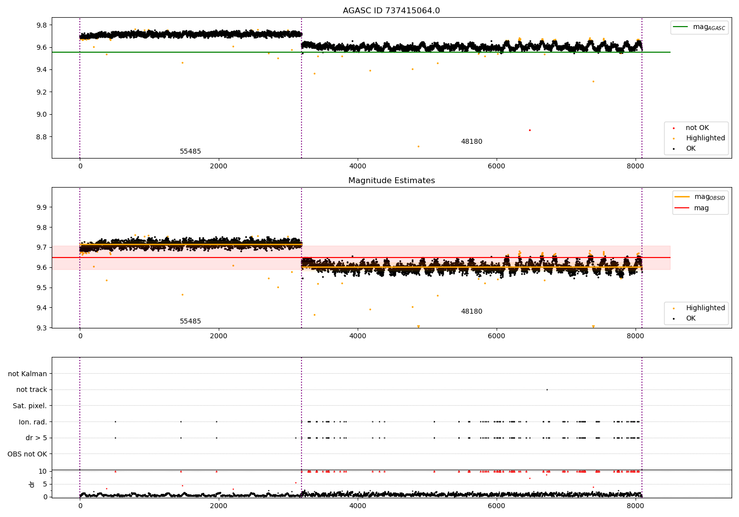The image size is (739, 517).
Task: Click the red 'not OK' data point near 8.85 magnitude
Action: click(530, 130)
